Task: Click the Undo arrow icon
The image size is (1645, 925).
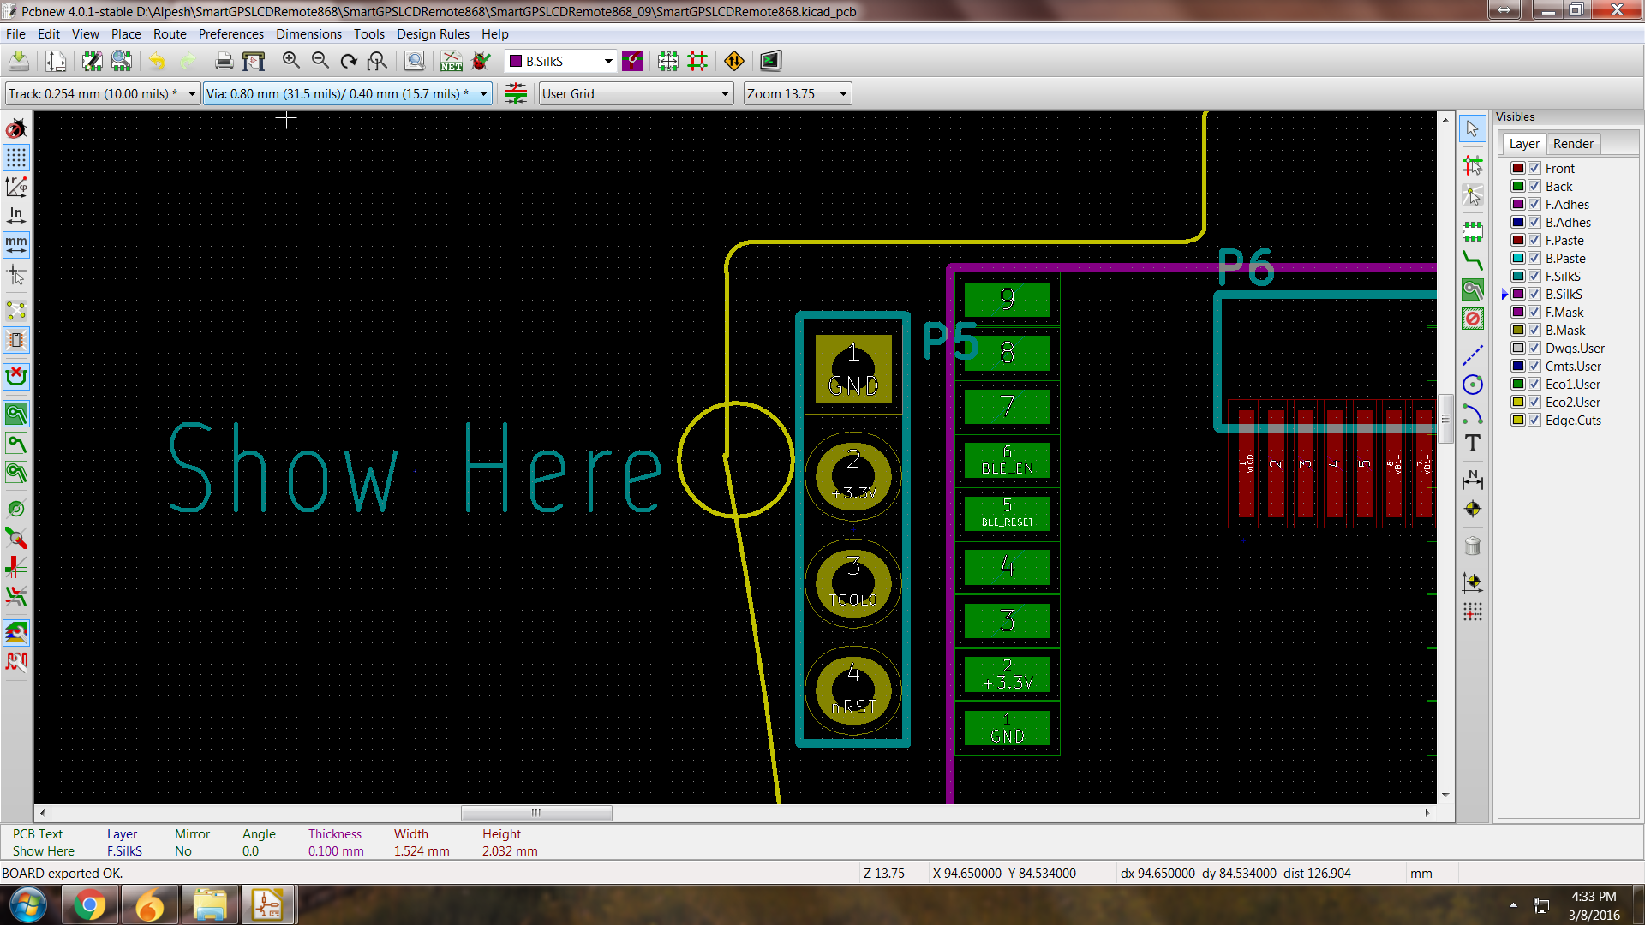Action: (157, 61)
